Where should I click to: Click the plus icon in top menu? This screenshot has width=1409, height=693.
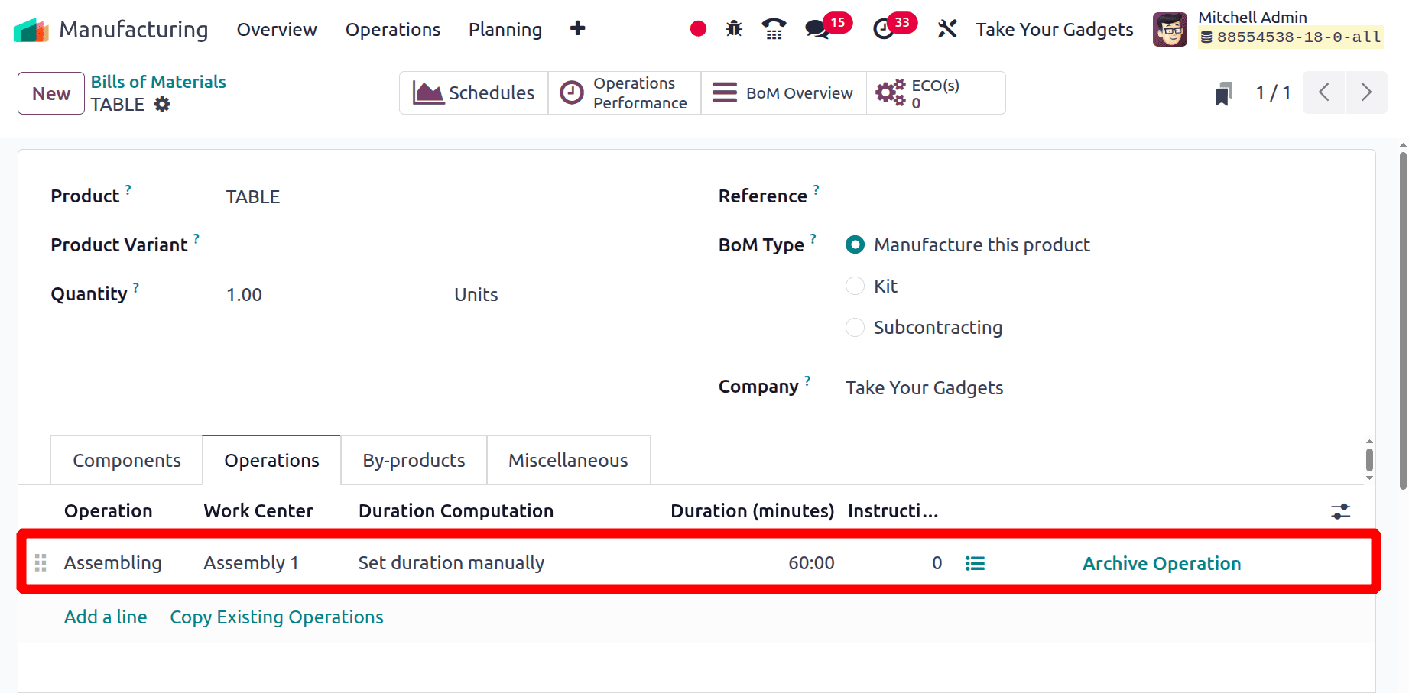point(577,28)
